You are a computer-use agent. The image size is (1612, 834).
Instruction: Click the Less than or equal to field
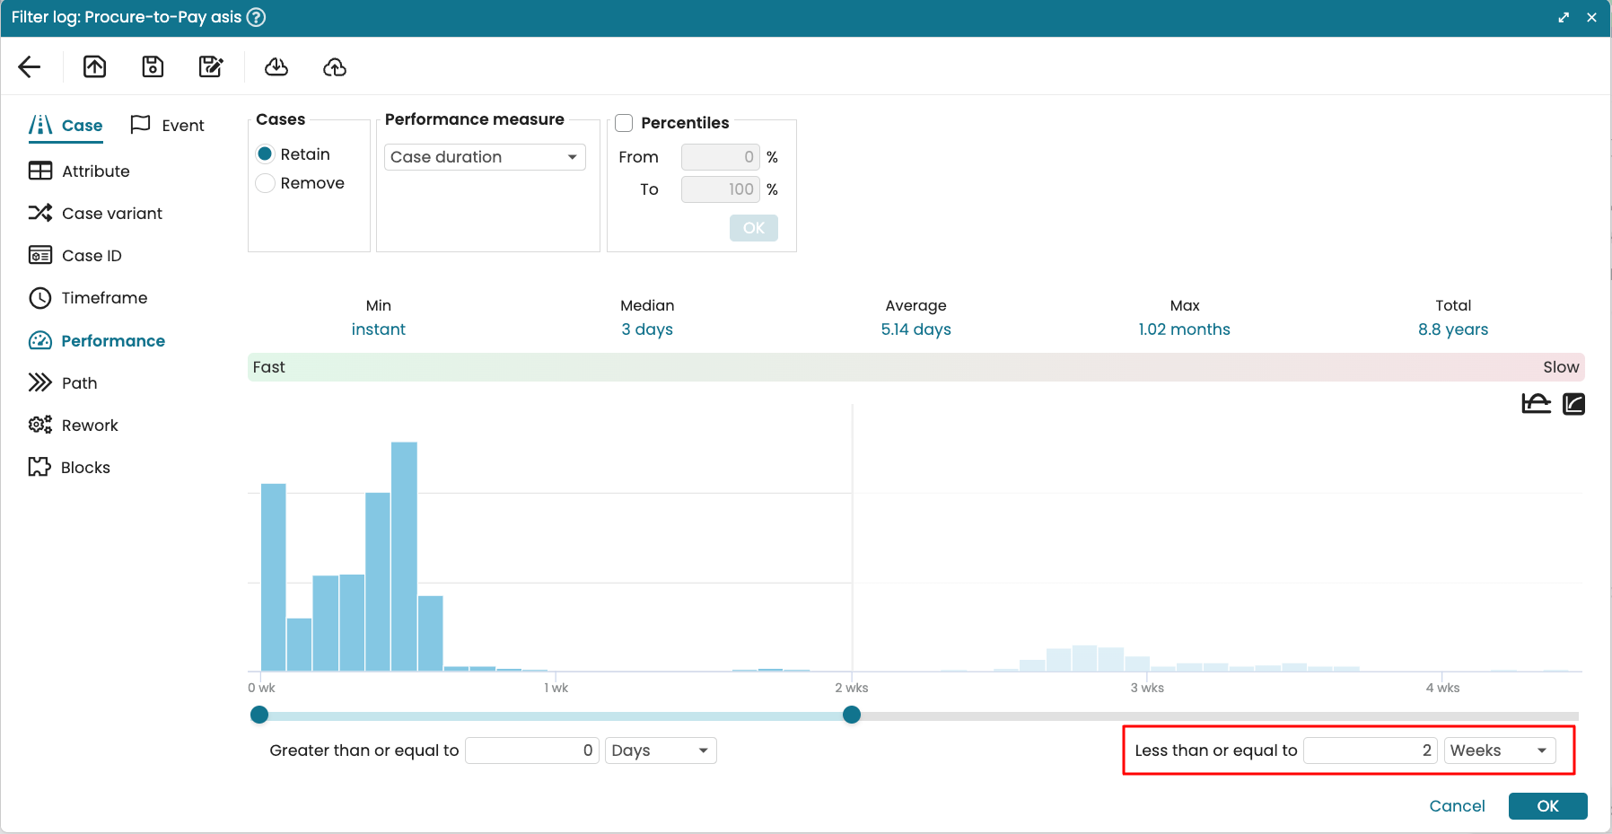(x=1370, y=751)
